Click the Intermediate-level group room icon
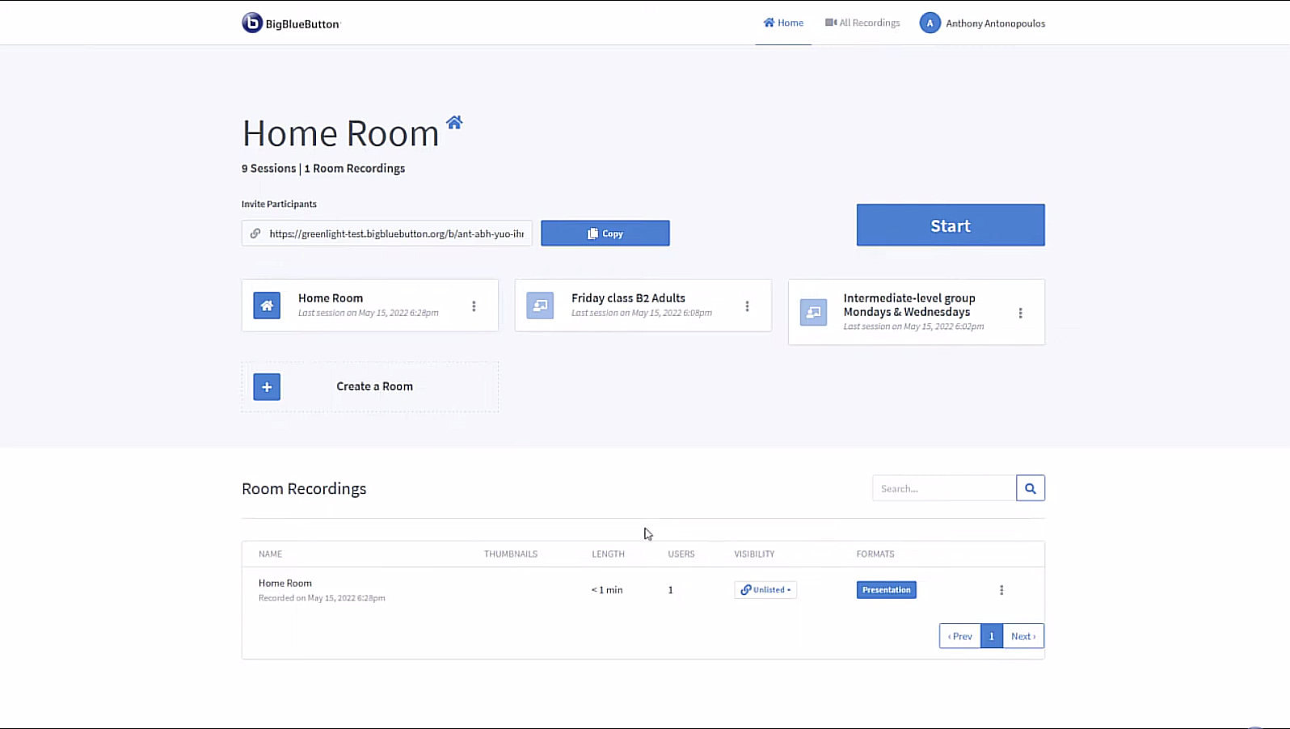 (x=813, y=312)
